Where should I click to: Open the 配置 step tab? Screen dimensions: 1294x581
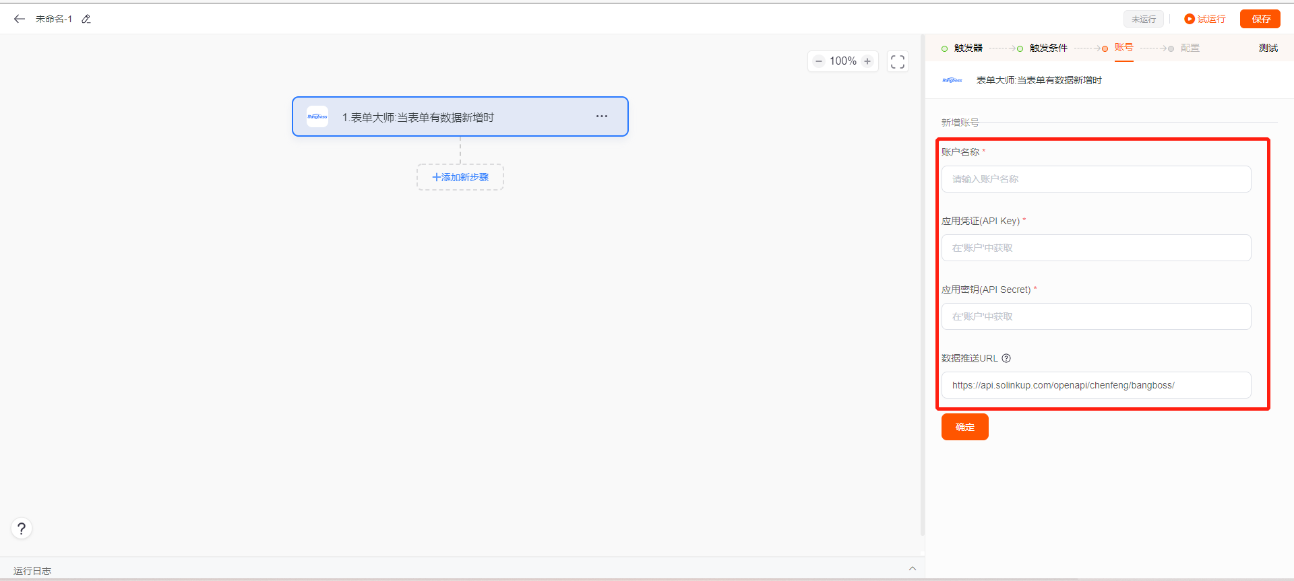pos(1190,48)
